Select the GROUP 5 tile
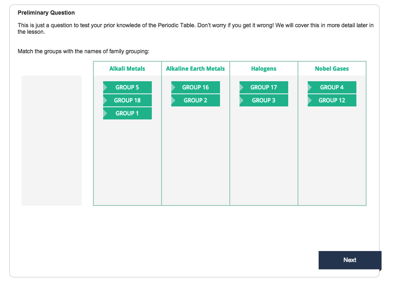The height and width of the screenshot is (284, 395). point(127,87)
